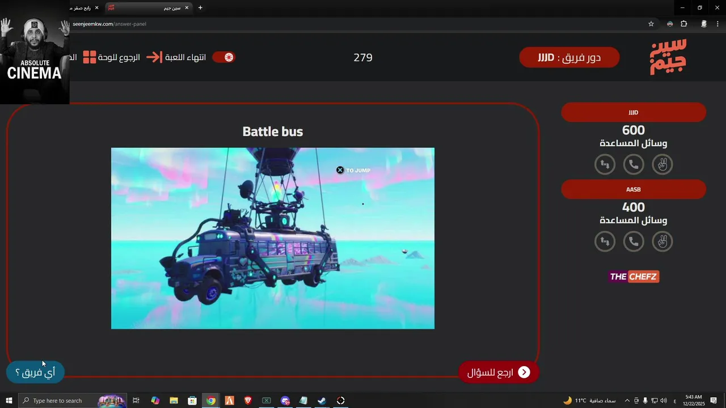Open the weather widget showing 11°C
Screen dimensions: 726x408
(589, 401)
